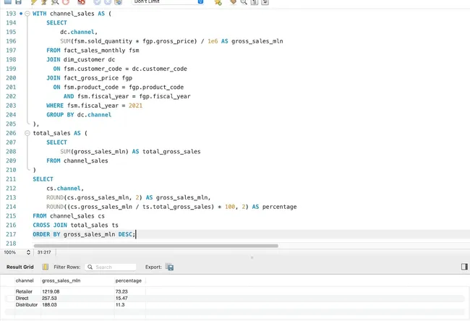Click the save script floppy disk icon
The image size is (470, 321).
pyautogui.click(x=19, y=2)
